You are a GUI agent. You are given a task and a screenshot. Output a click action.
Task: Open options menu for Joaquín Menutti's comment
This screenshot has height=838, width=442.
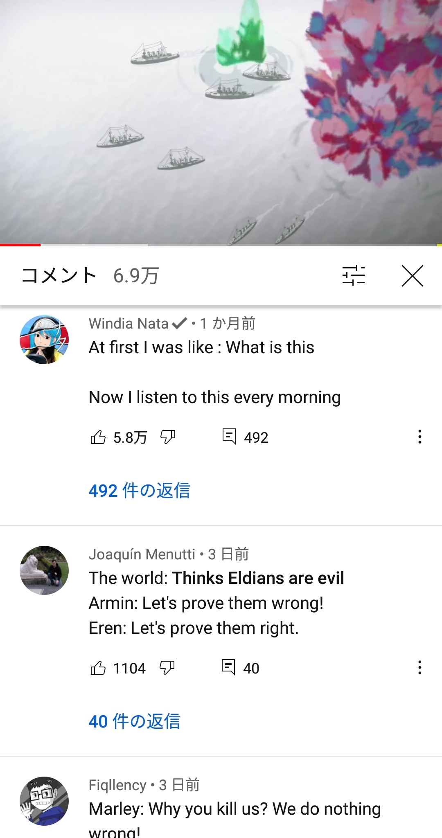(x=419, y=668)
